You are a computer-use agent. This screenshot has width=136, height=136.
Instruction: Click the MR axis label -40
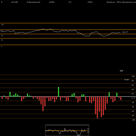pyautogui.click(x=133, y=107)
